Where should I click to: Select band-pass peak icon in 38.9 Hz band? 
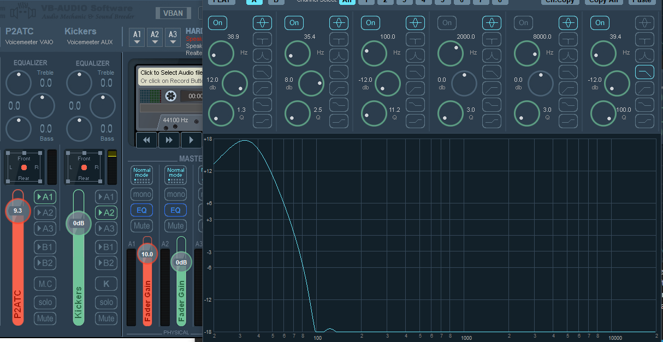[x=262, y=56]
